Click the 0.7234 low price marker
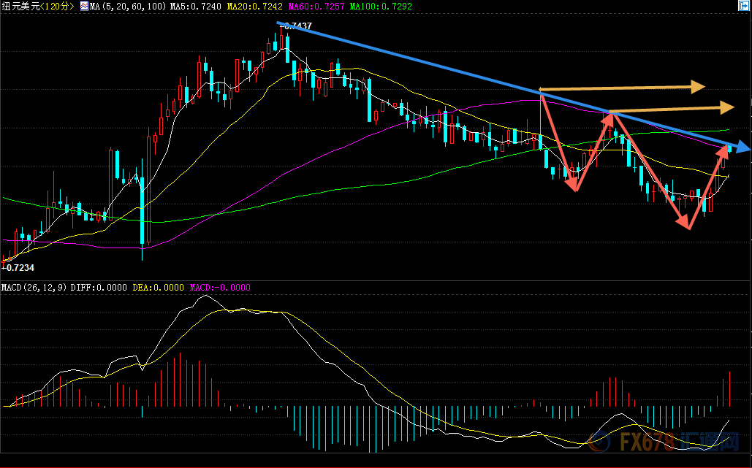This screenshot has height=468, width=752. coord(19,269)
